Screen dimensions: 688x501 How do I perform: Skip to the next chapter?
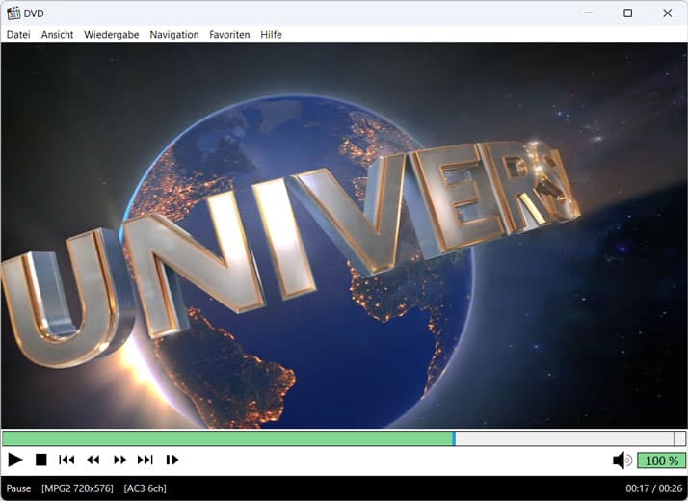146,460
